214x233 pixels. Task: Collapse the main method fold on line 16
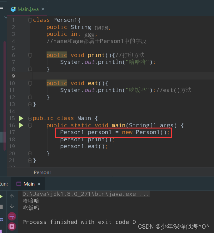(30, 126)
